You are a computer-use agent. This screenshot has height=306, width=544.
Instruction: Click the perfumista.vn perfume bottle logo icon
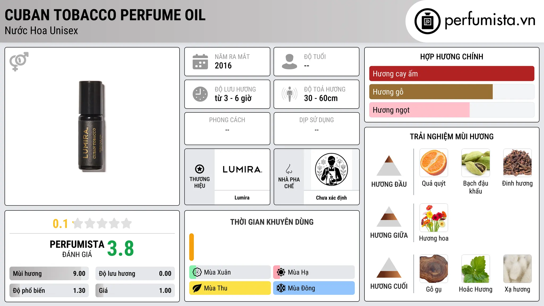[x=427, y=21]
